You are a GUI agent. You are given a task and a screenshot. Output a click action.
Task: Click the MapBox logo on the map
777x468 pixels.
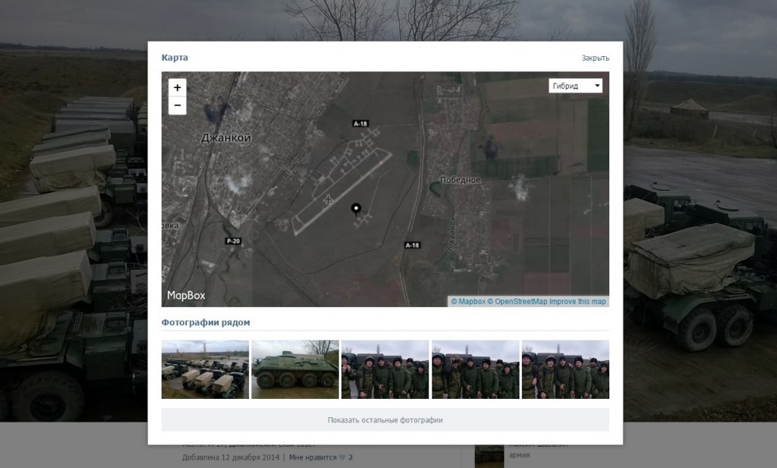click(x=186, y=296)
